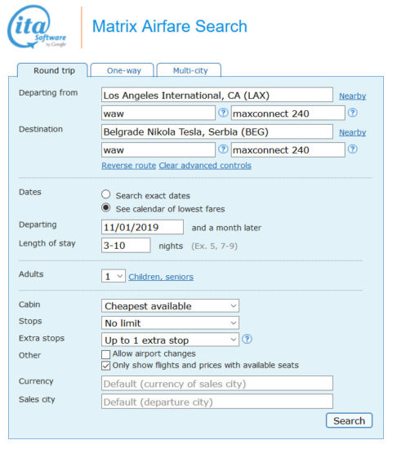Click the Search button

point(349,420)
